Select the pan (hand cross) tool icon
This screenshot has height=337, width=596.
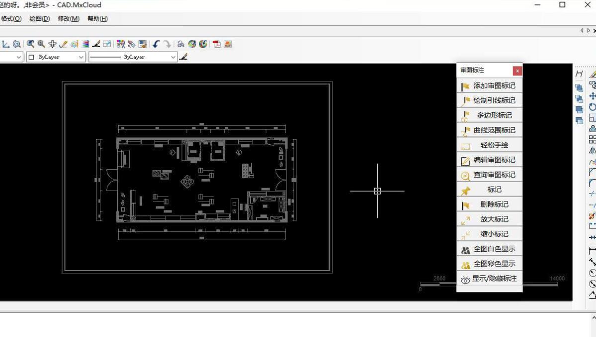pos(52,44)
